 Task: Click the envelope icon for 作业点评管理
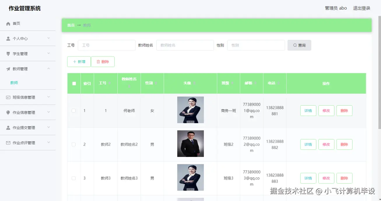[8, 143]
